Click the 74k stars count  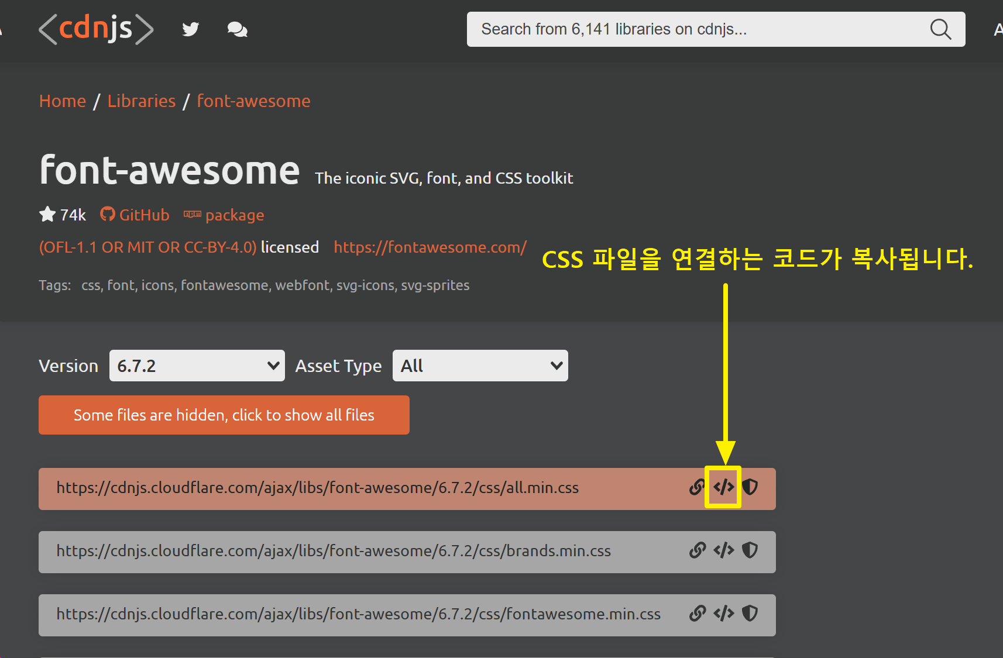tap(73, 215)
